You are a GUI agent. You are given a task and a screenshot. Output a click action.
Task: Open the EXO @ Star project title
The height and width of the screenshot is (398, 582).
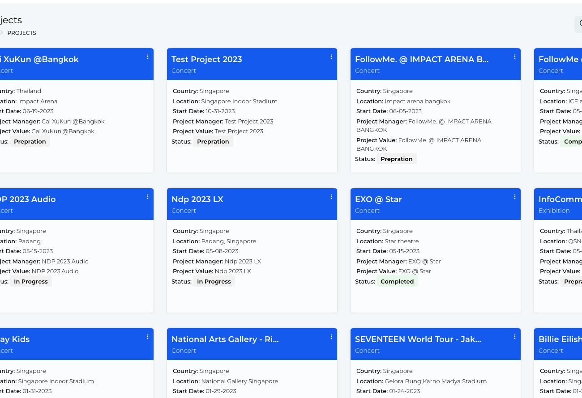click(378, 199)
